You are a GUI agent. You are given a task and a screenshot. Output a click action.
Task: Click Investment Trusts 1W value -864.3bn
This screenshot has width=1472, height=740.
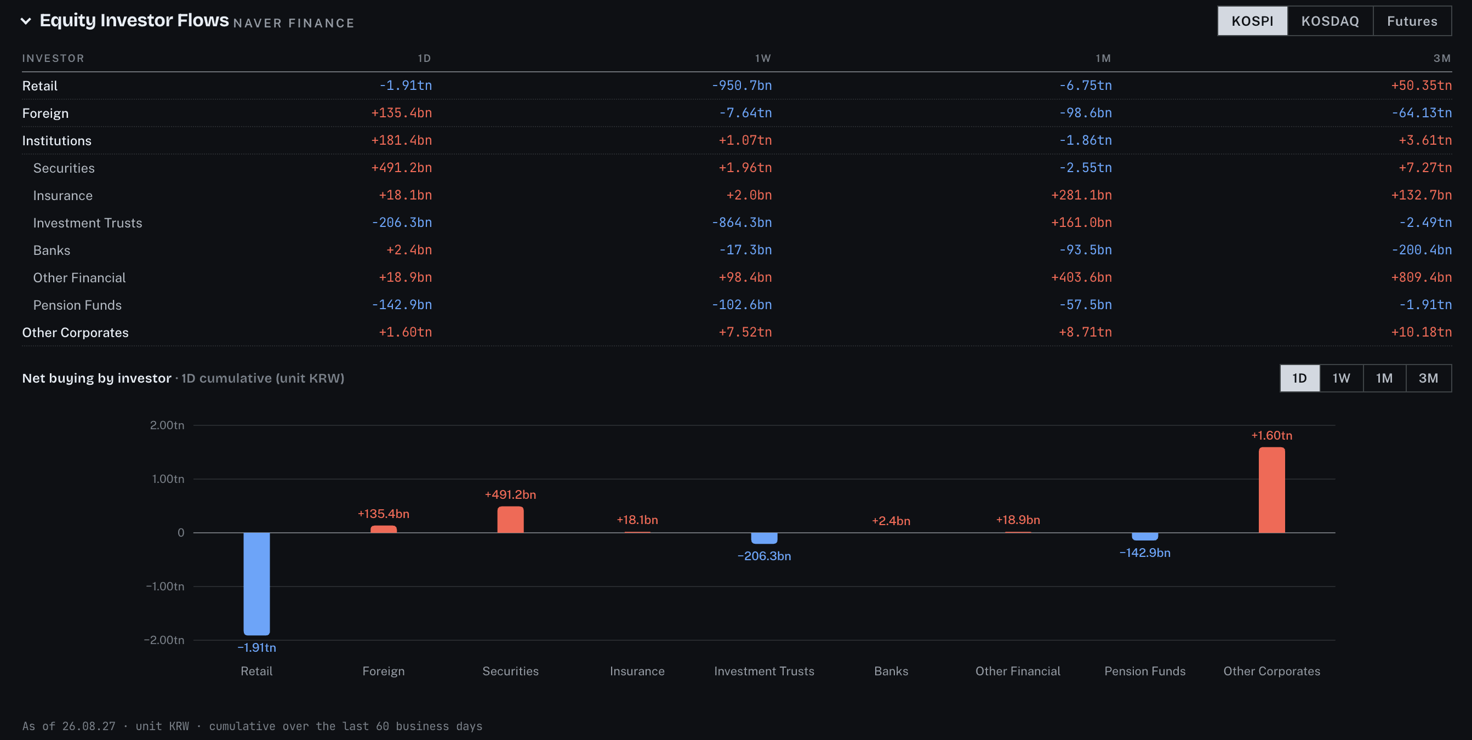pyautogui.click(x=741, y=223)
